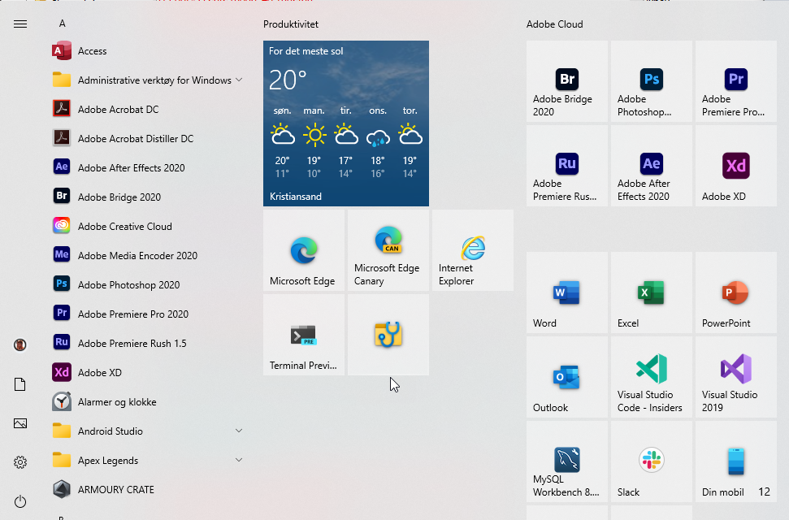This screenshot has height=520, width=789.
Task: Open the Documents shortcut icon
Action: [x=20, y=384]
